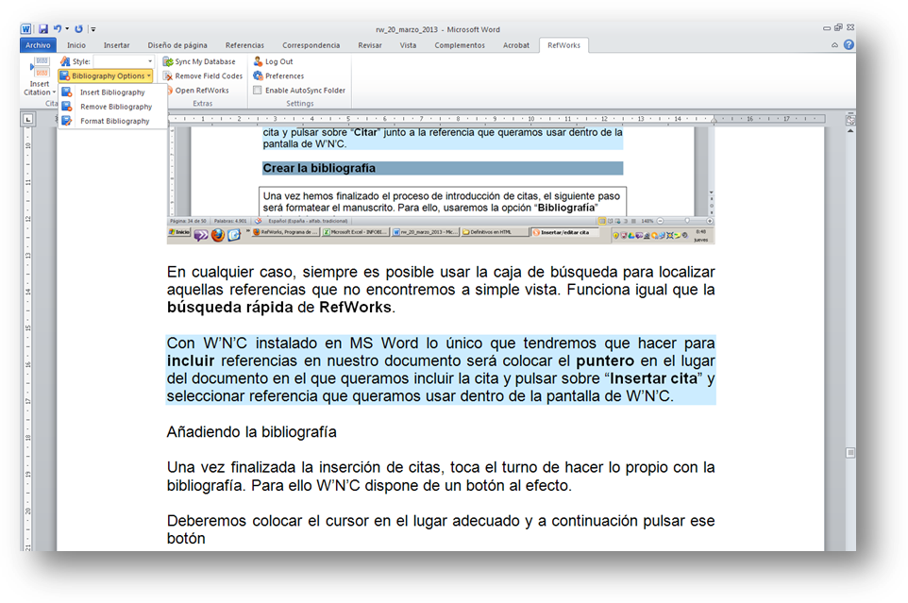Minimize the ribbon with the chevron icon
Screen dimensions: 908x603
[x=834, y=45]
